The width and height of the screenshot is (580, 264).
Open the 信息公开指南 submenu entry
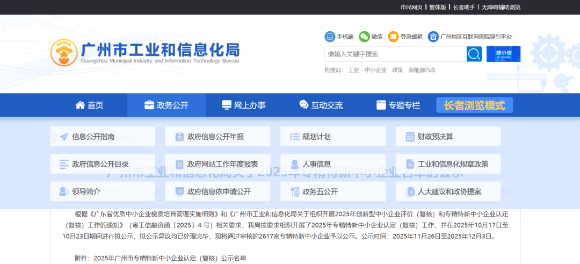(103, 137)
